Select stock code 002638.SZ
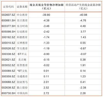Viewport: 103px width, 97px height. 8,88
